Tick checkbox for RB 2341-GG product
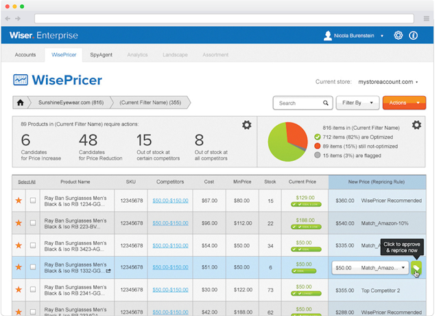439x316 pixels. pyautogui.click(x=33, y=289)
